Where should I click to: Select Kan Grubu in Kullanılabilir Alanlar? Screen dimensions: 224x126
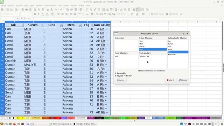coord(178,55)
